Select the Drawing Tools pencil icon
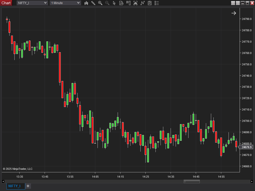The image size is (255, 191). (x=93, y=3)
